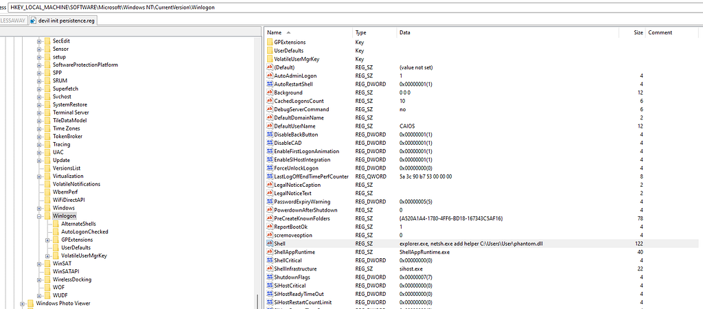Select the ReportBootOk value name

pos(290,227)
